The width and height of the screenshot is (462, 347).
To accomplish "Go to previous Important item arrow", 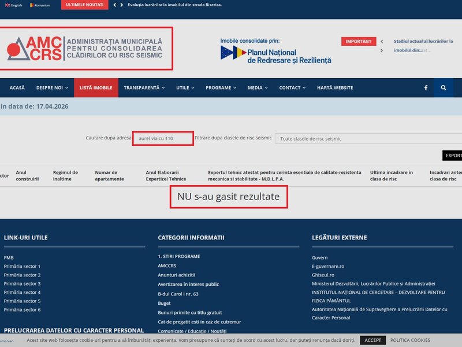I will click(x=382, y=42).
